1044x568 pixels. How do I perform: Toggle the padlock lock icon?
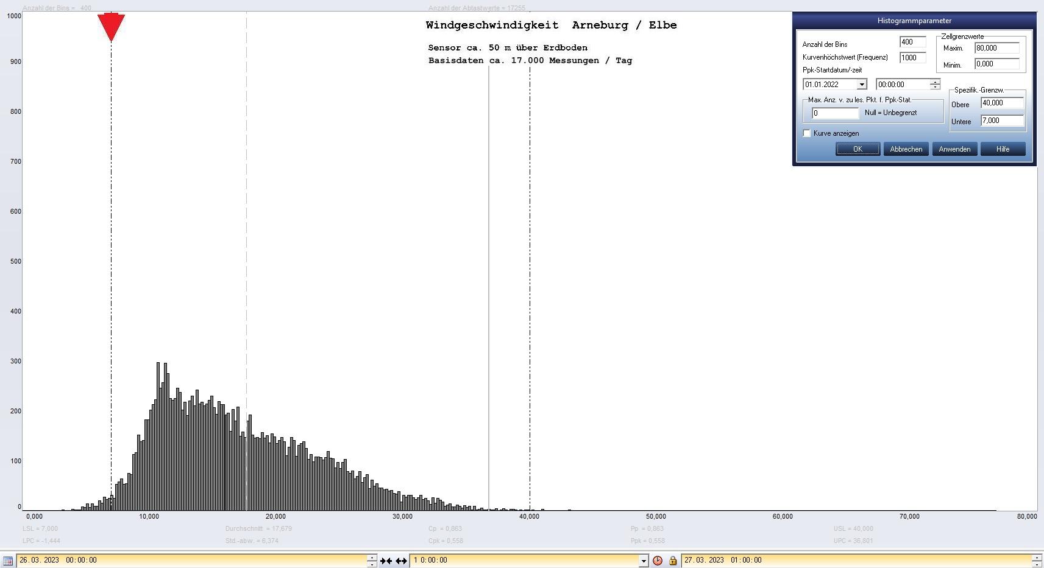click(x=673, y=561)
